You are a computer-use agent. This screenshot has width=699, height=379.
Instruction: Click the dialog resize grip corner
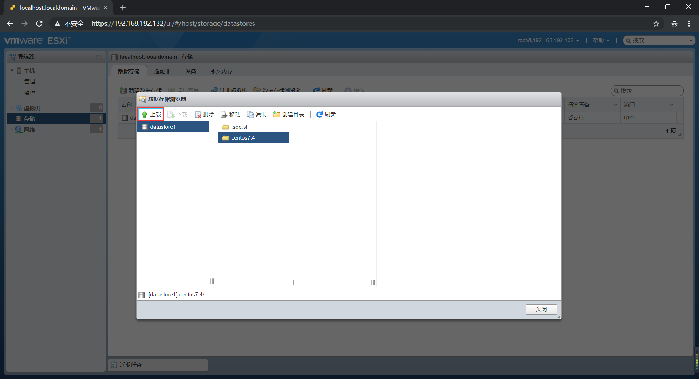559,317
